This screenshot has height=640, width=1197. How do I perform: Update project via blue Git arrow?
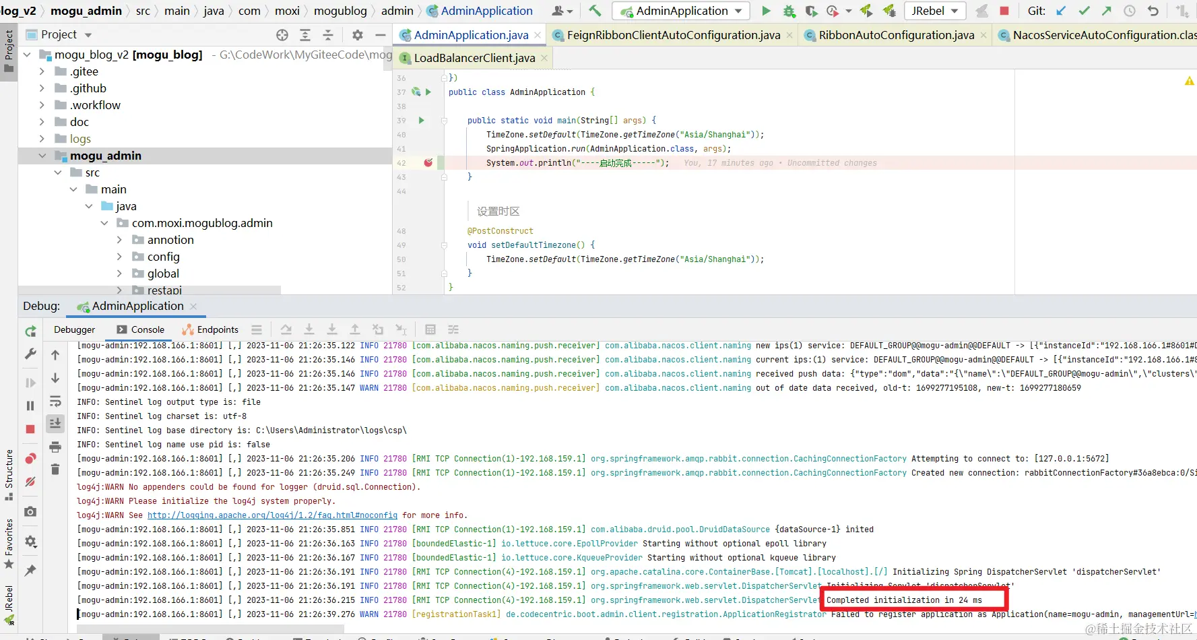[x=1061, y=11]
